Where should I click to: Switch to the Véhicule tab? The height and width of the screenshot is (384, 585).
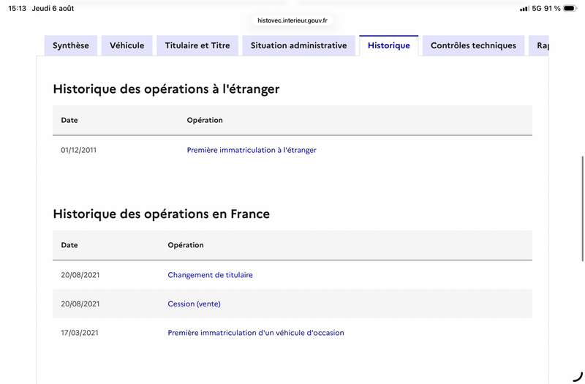coord(127,45)
